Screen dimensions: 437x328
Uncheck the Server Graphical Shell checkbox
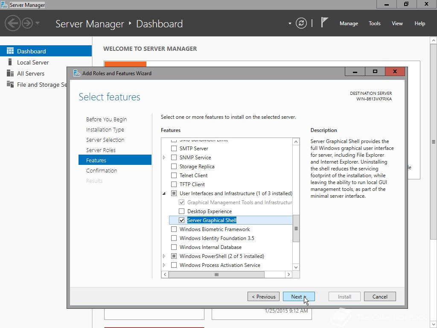181,220
